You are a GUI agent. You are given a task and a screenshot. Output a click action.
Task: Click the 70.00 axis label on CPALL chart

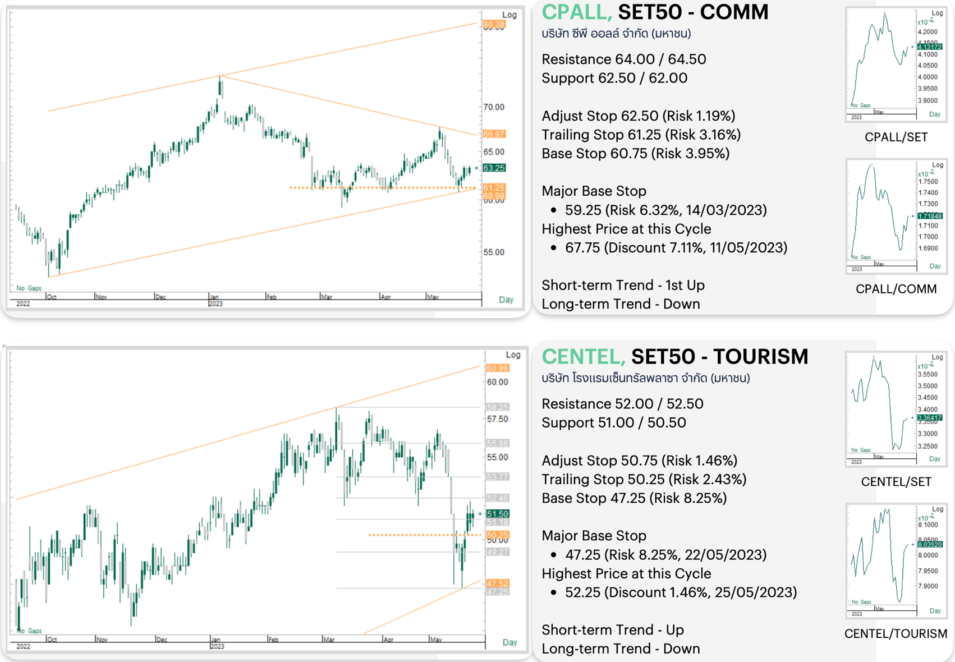(x=494, y=107)
